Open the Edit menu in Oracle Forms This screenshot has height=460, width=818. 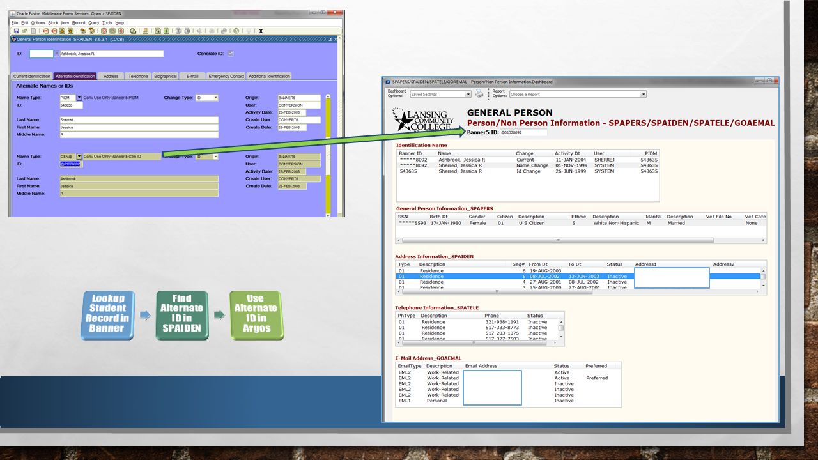(x=24, y=22)
